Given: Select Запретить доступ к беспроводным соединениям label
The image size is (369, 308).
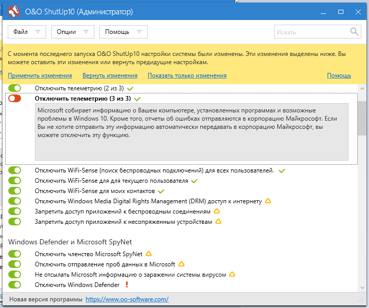Looking at the screenshot, I should [x=122, y=211].
